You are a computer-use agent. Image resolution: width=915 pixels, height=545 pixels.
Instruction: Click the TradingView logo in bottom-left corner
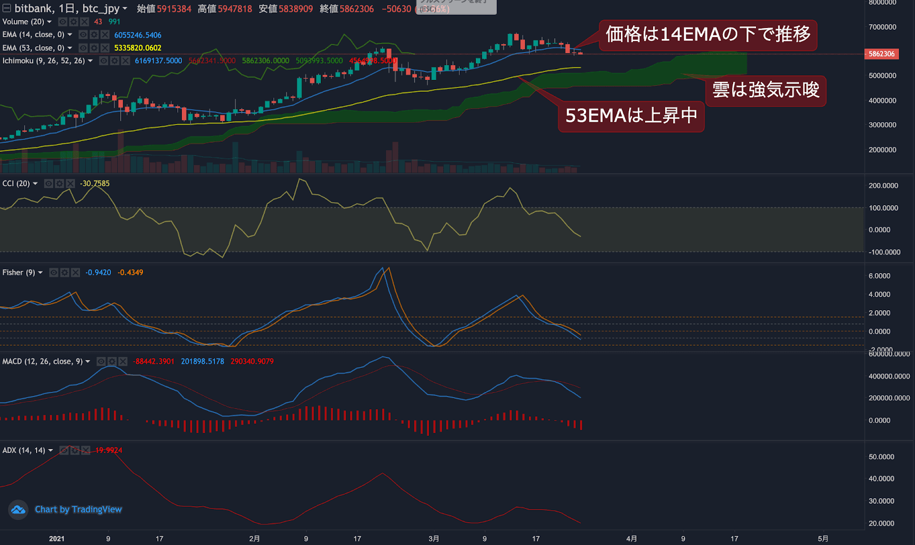click(x=17, y=509)
